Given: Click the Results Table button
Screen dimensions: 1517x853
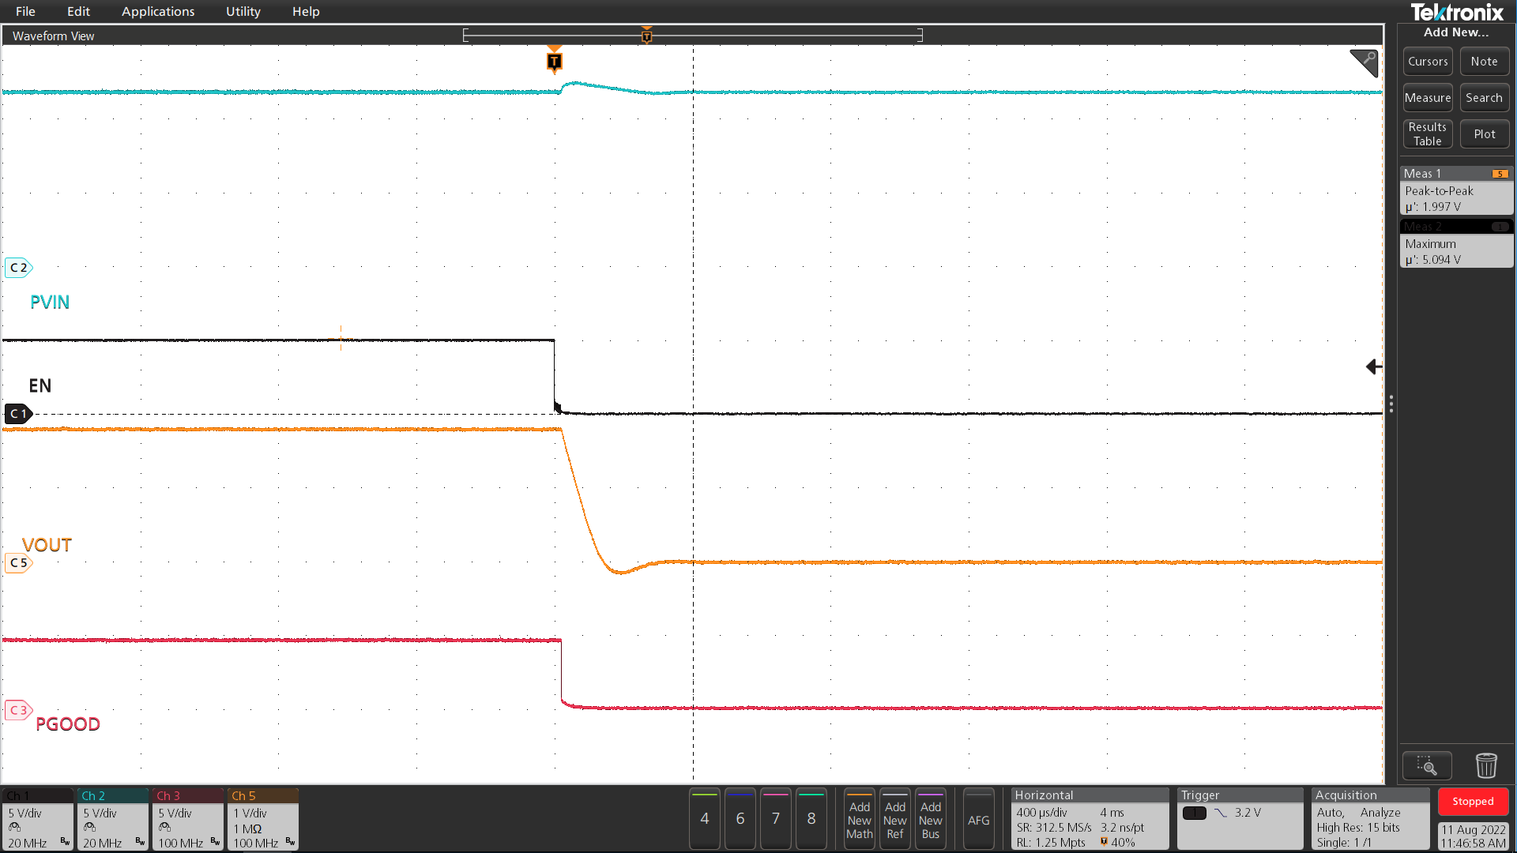Looking at the screenshot, I should point(1427,133).
